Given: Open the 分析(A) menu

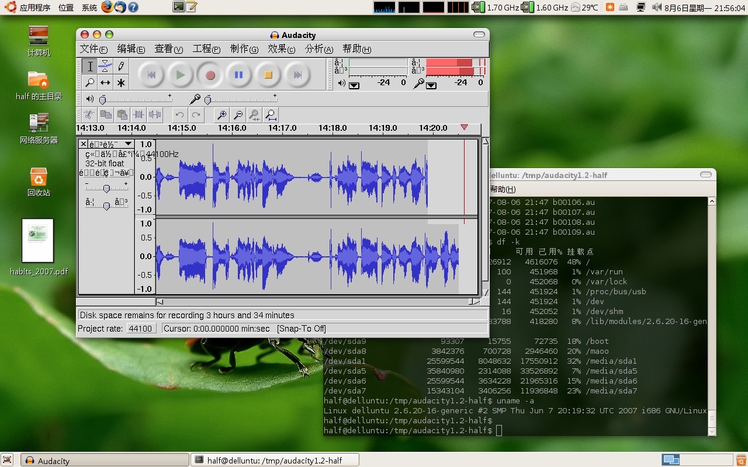Looking at the screenshot, I should 319,49.
